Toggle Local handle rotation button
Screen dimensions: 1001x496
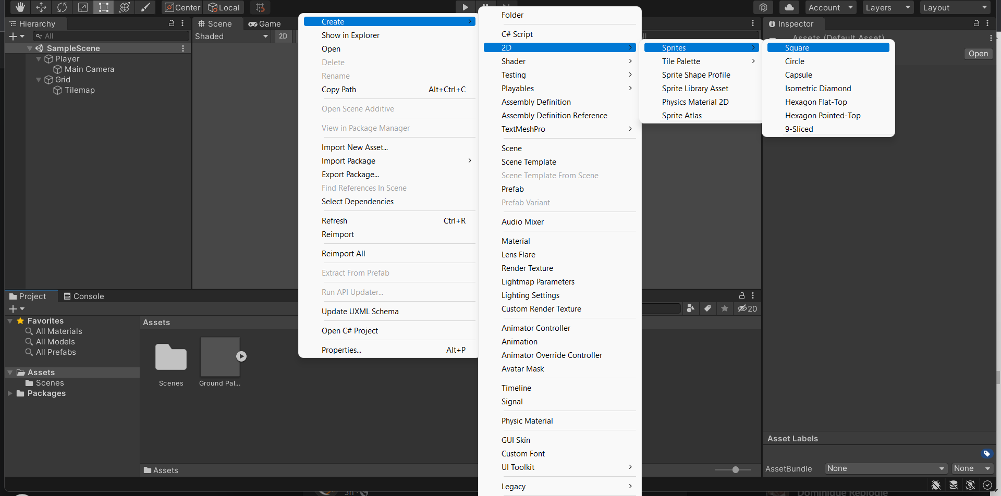[224, 7]
